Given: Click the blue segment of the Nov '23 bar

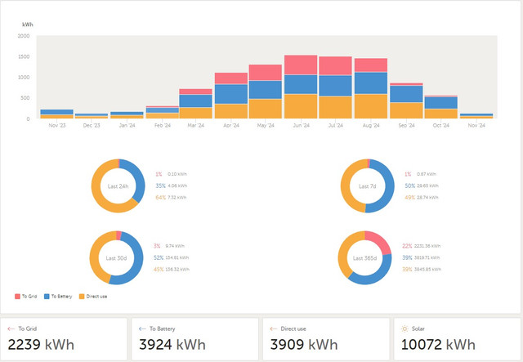Looking at the screenshot, I should 56,112.
